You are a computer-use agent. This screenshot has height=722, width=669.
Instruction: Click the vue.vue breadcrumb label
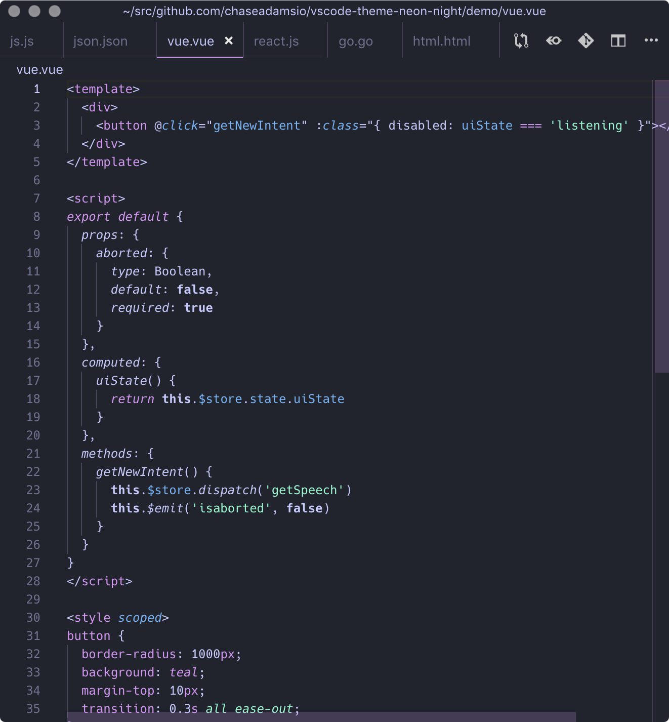click(x=39, y=70)
